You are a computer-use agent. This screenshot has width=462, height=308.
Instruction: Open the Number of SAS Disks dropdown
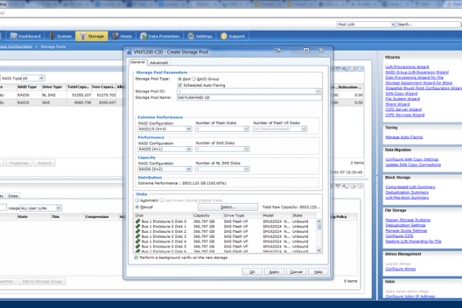click(246, 148)
